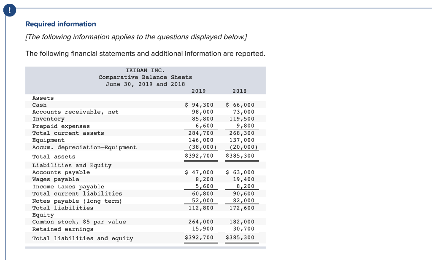The width and height of the screenshot is (432, 260).
Task: Click the 2018 Equipment value 137,000
Action: 242,140
